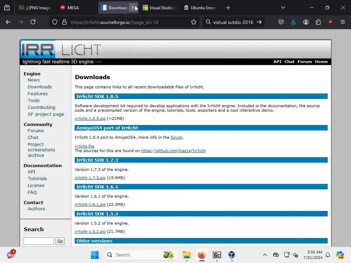Open the Windows Start menu

(95, 255)
